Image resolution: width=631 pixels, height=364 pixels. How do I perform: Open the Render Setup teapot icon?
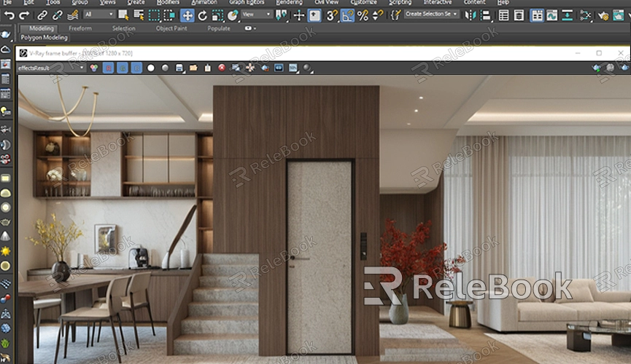point(603,16)
